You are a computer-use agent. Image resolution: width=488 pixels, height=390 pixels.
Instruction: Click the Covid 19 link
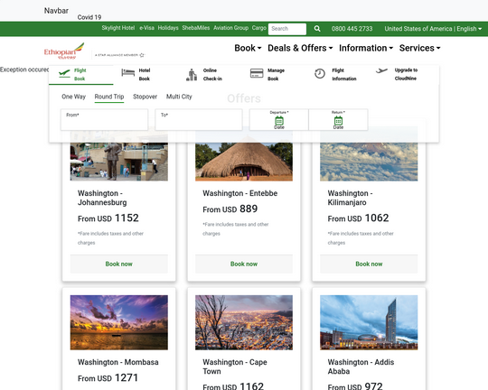click(x=89, y=17)
